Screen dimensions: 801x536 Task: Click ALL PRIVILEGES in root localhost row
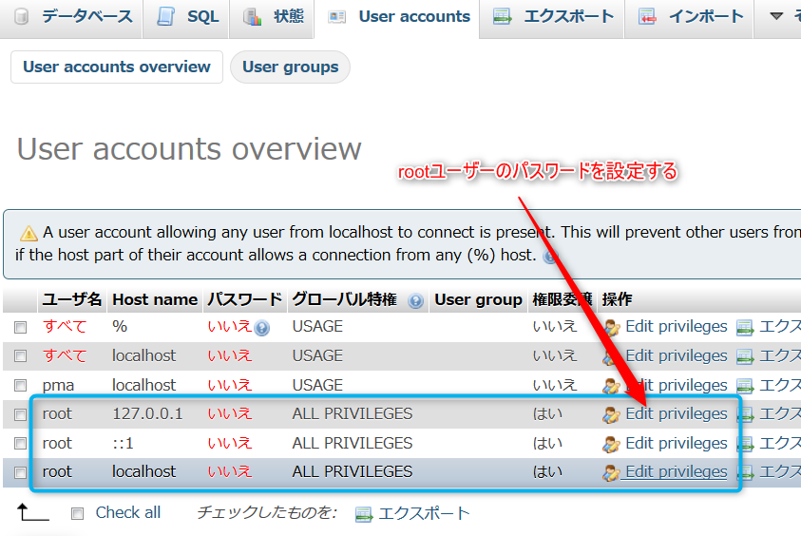(x=352, y=471)
